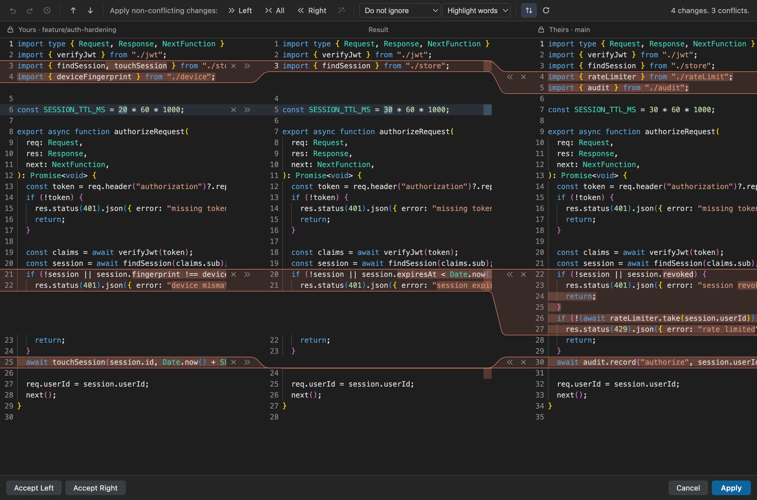Open the Do not ignore dropdown
The width and height of the screenshot is (757, 500).
coord(400,11)
